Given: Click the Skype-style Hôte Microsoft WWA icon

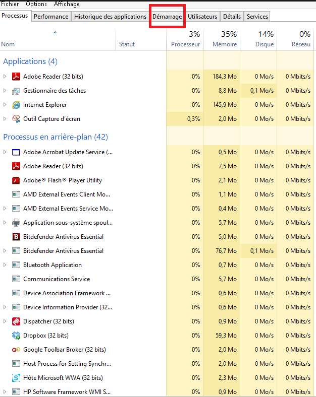Looking at the screenshot, I should [16, 378].
